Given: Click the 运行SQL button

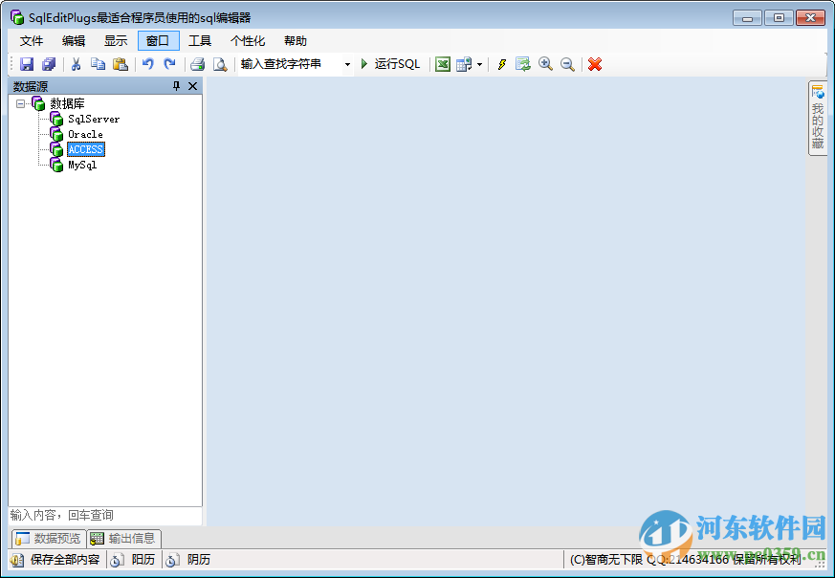Looking at the screenshot, I should 396,64.
